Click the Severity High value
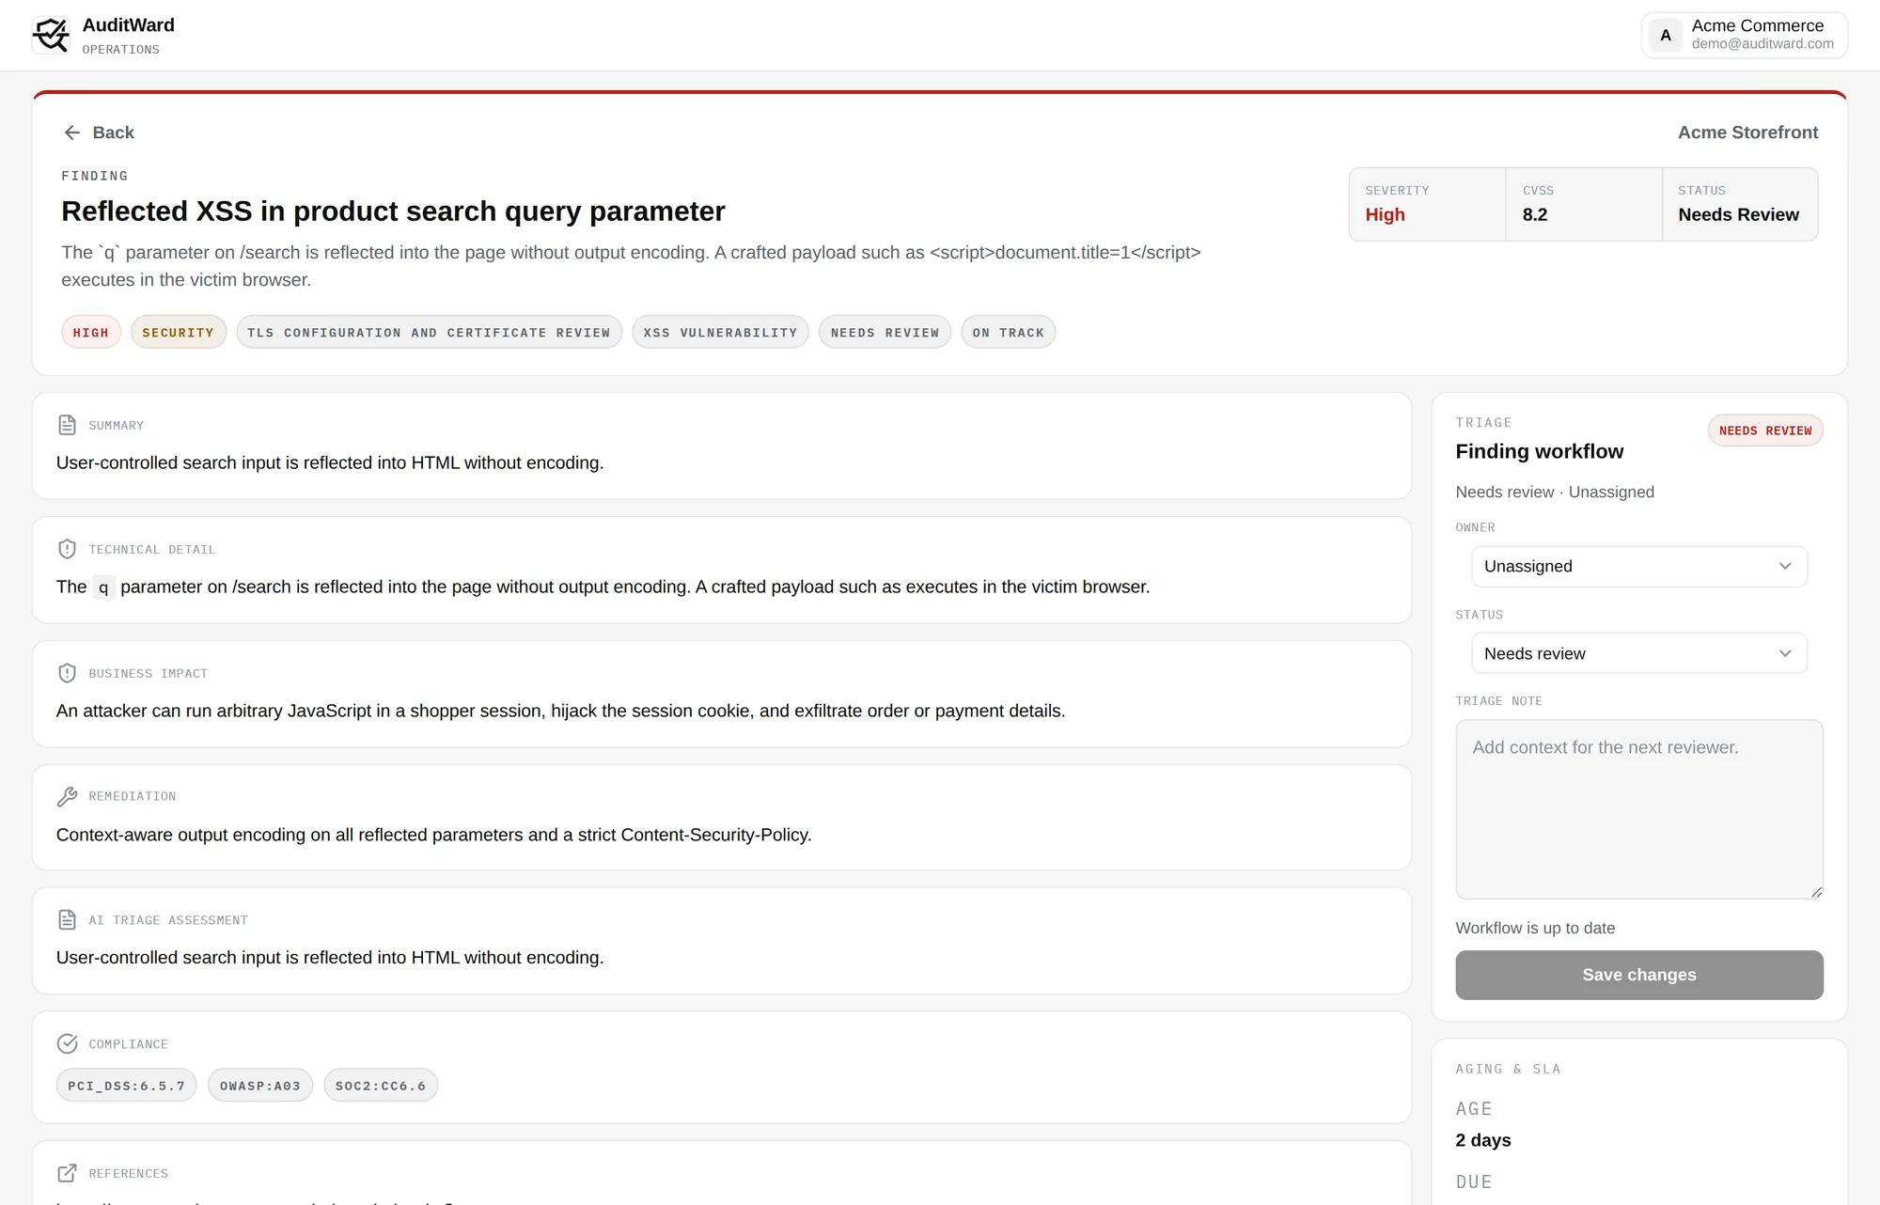 (1385, 214)
